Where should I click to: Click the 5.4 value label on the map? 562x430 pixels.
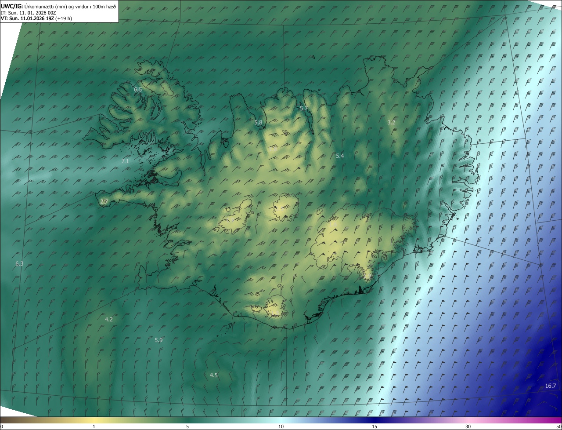point(340,156)
